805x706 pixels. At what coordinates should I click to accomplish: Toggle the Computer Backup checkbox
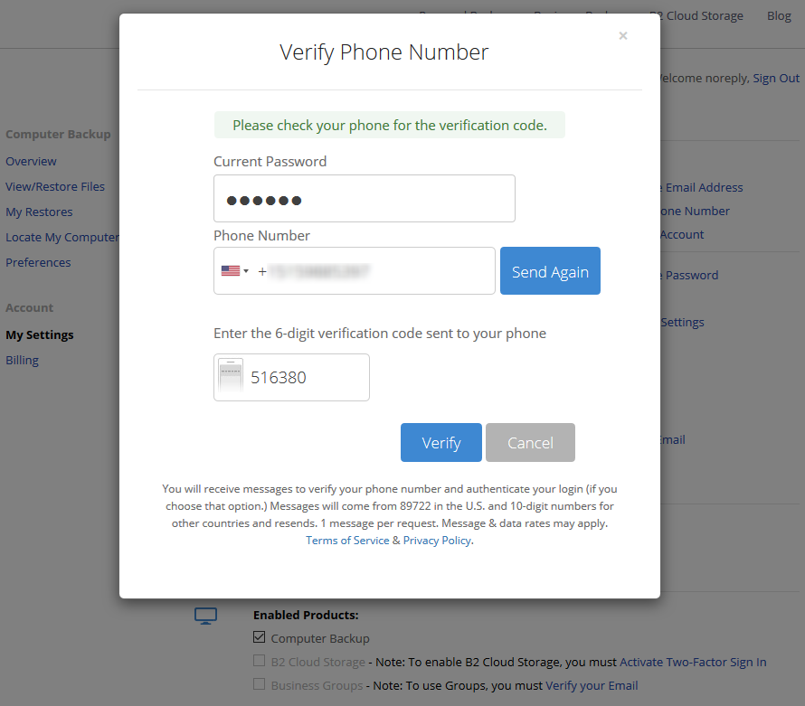tap(260, 637)
